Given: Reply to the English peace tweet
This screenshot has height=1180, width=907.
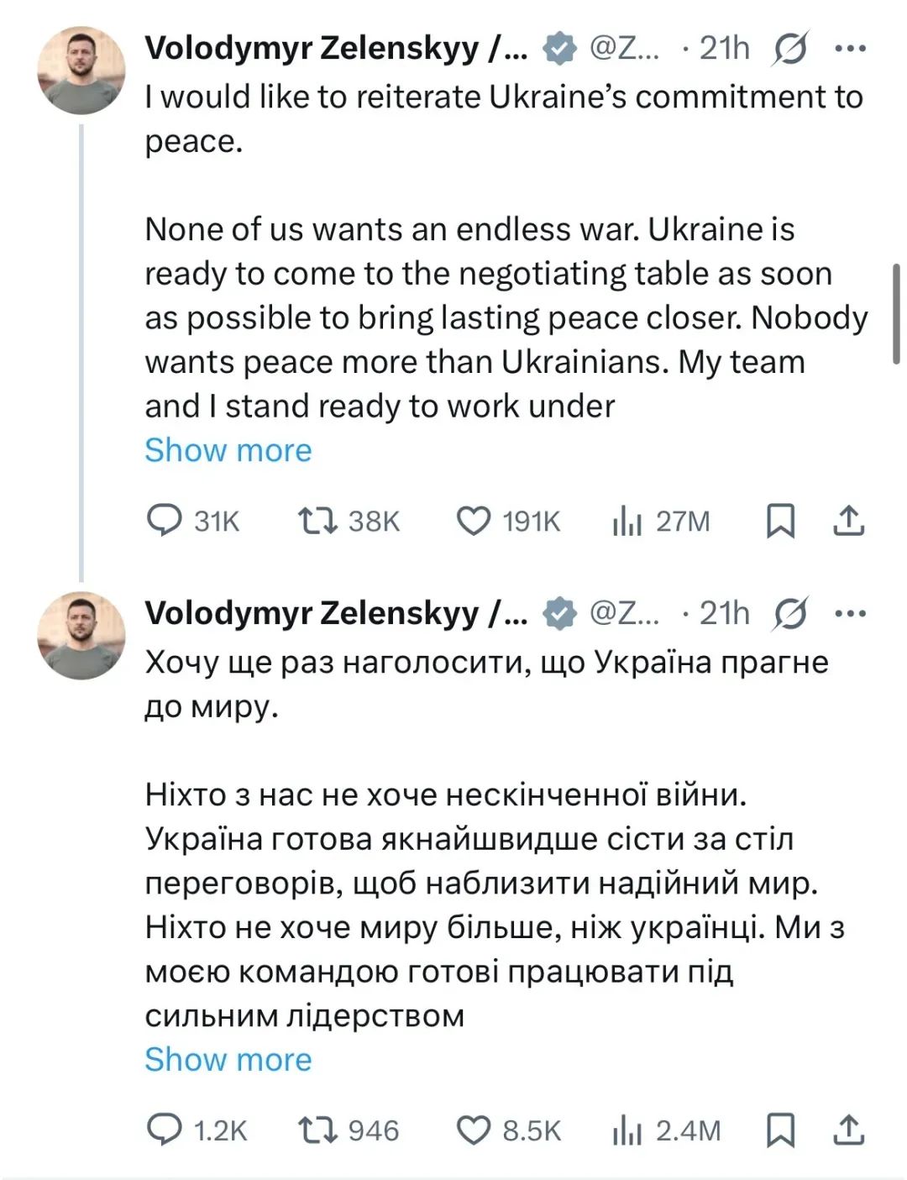Looking at the screenshot, I should coord(165,520).
